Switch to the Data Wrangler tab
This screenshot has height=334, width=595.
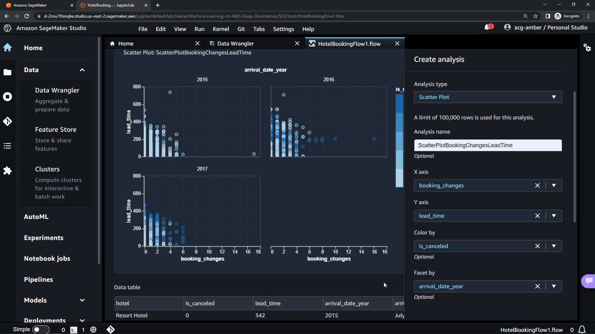click(236, 44)
